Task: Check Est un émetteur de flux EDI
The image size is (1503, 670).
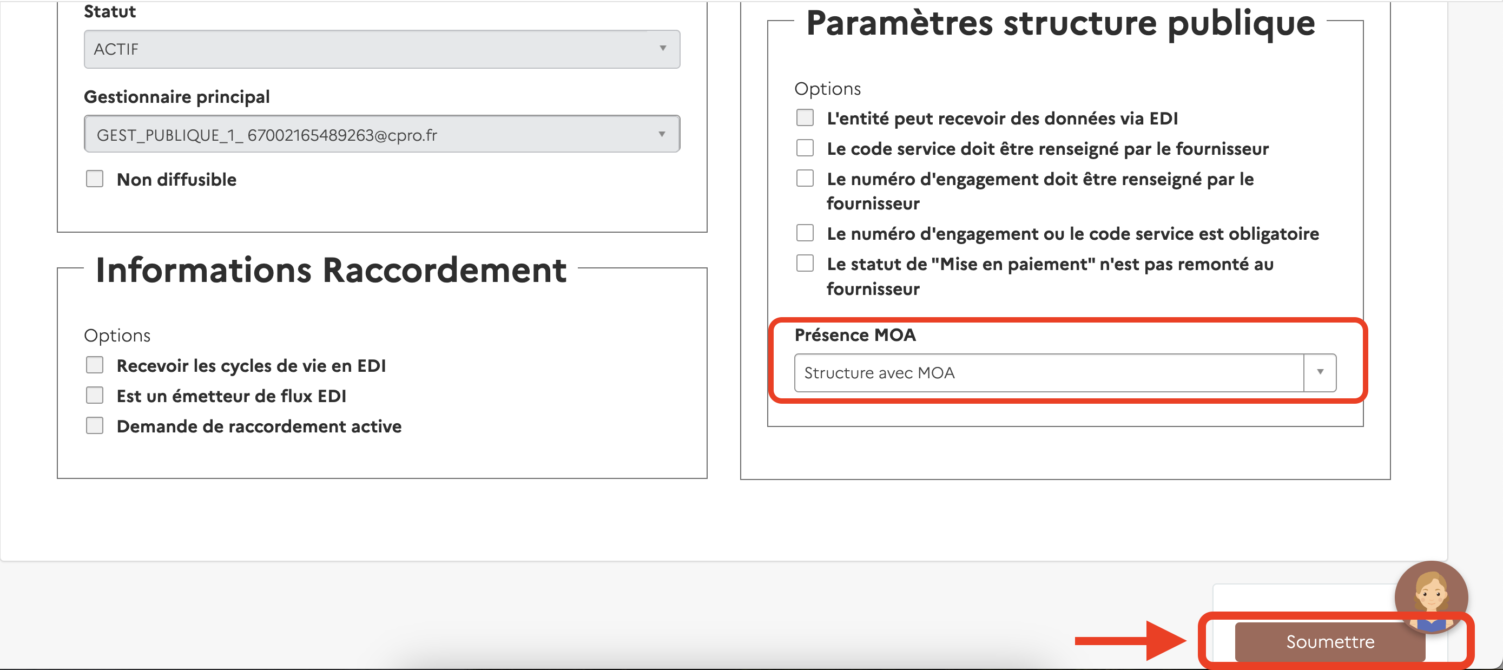Action: (x=95, y=395)
